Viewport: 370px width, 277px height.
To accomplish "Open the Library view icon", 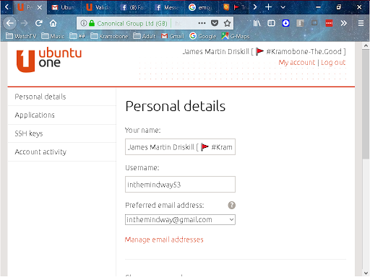I will (x=257, y=23).
